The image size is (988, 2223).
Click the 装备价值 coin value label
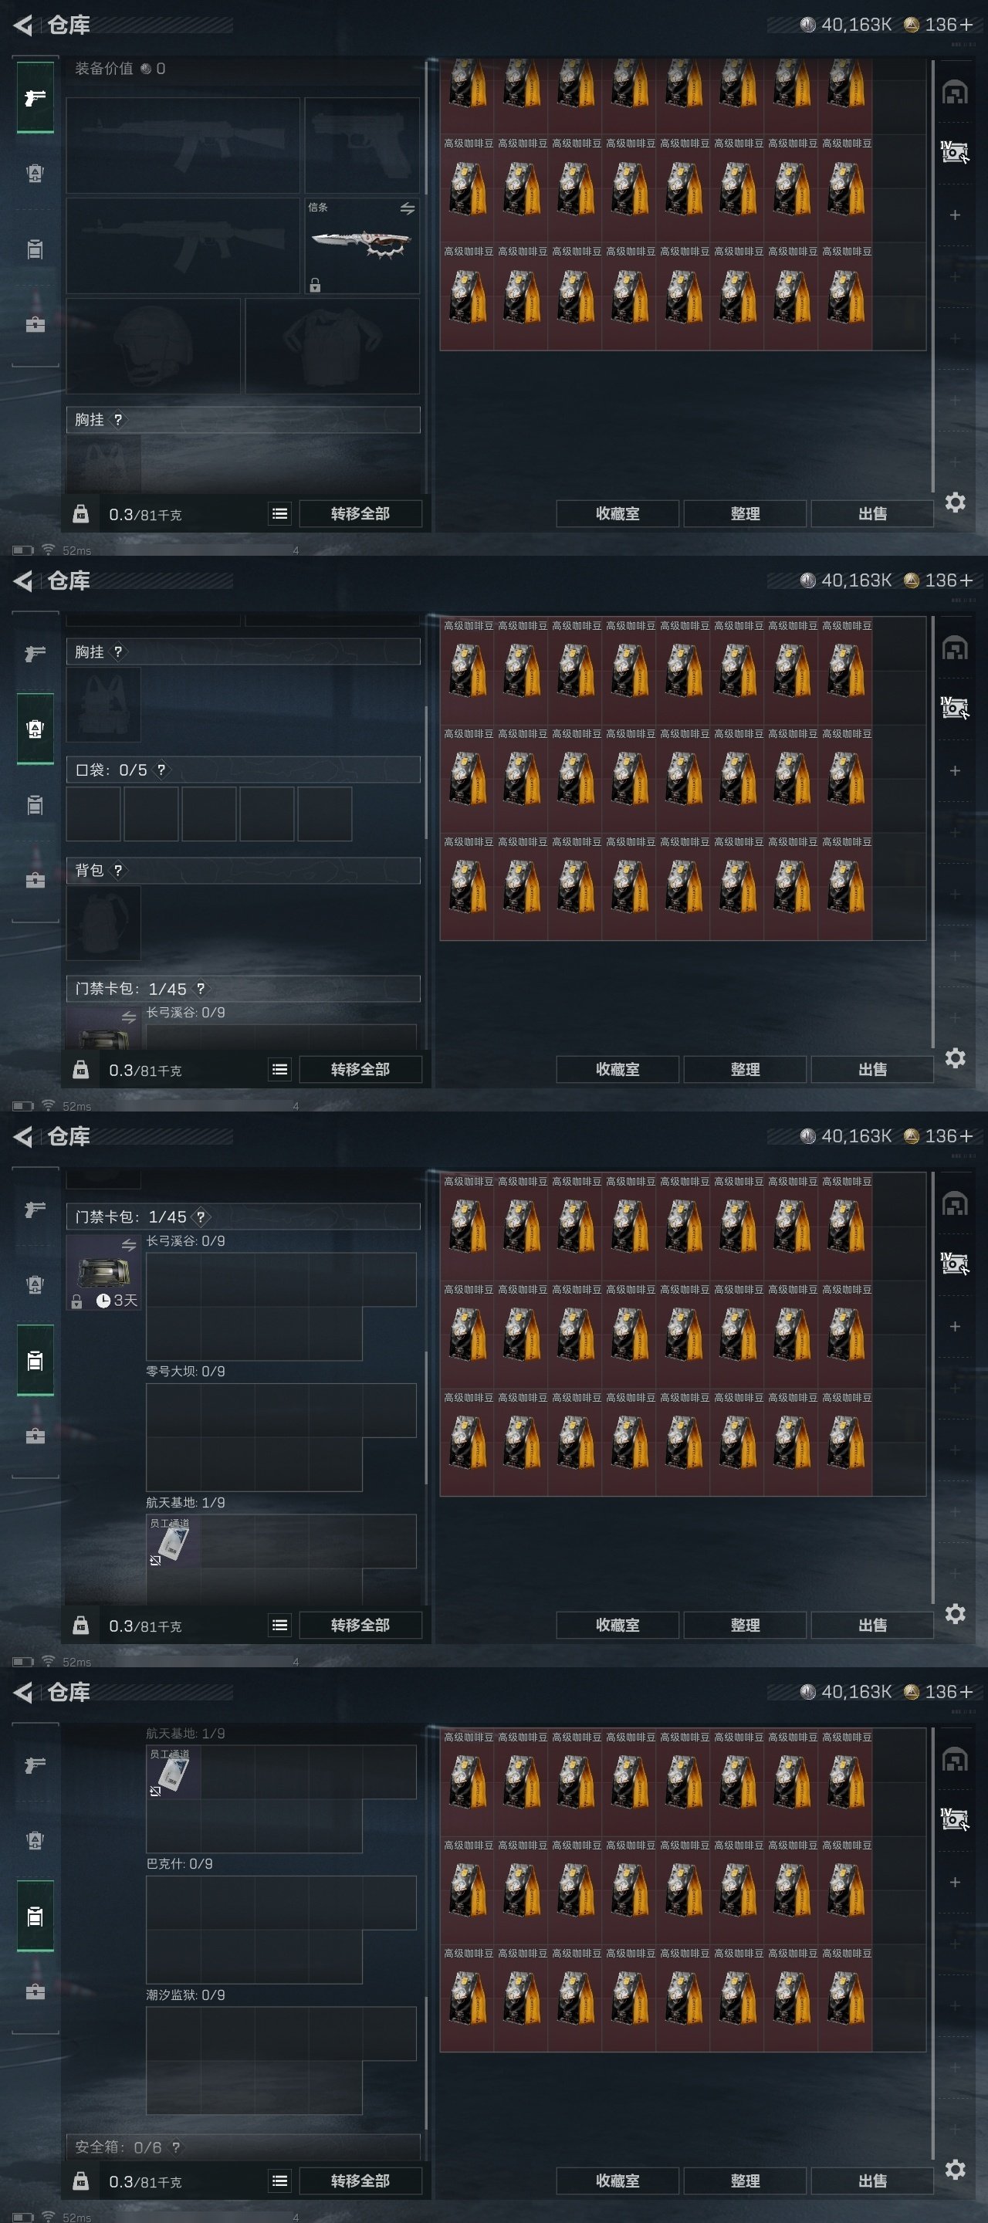click(120, 68)
